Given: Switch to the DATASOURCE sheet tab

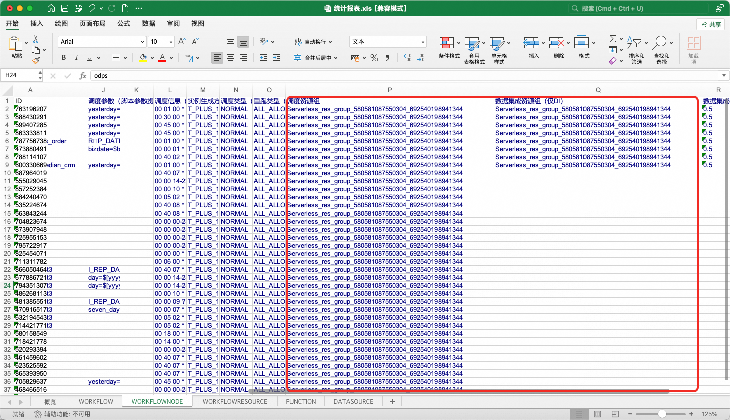Looking at the screenshot, I should pos(353,402).
